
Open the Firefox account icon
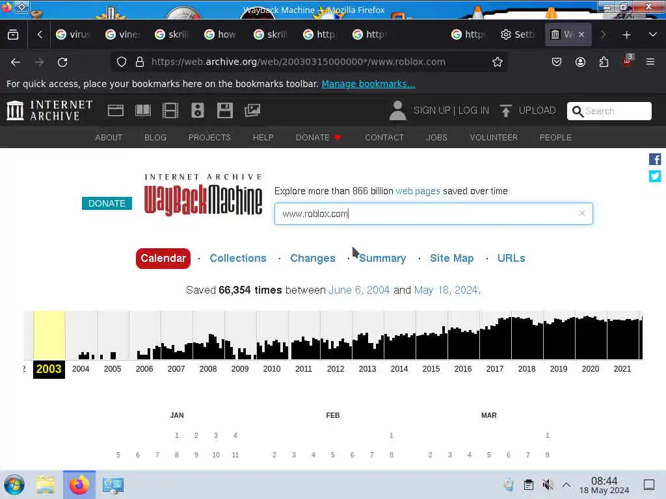point(580,62)
